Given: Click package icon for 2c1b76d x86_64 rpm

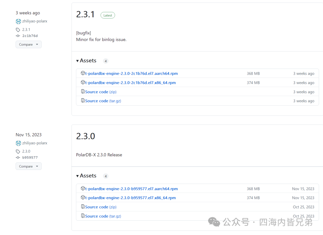Looking at the screenshot, I should (x=83, y=82).
